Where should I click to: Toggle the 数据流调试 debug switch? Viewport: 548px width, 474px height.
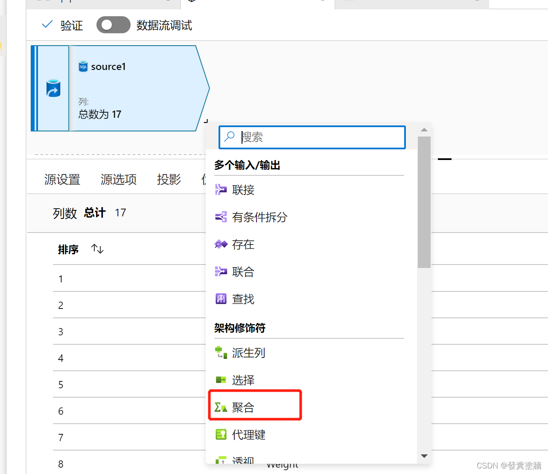point(113,25)
